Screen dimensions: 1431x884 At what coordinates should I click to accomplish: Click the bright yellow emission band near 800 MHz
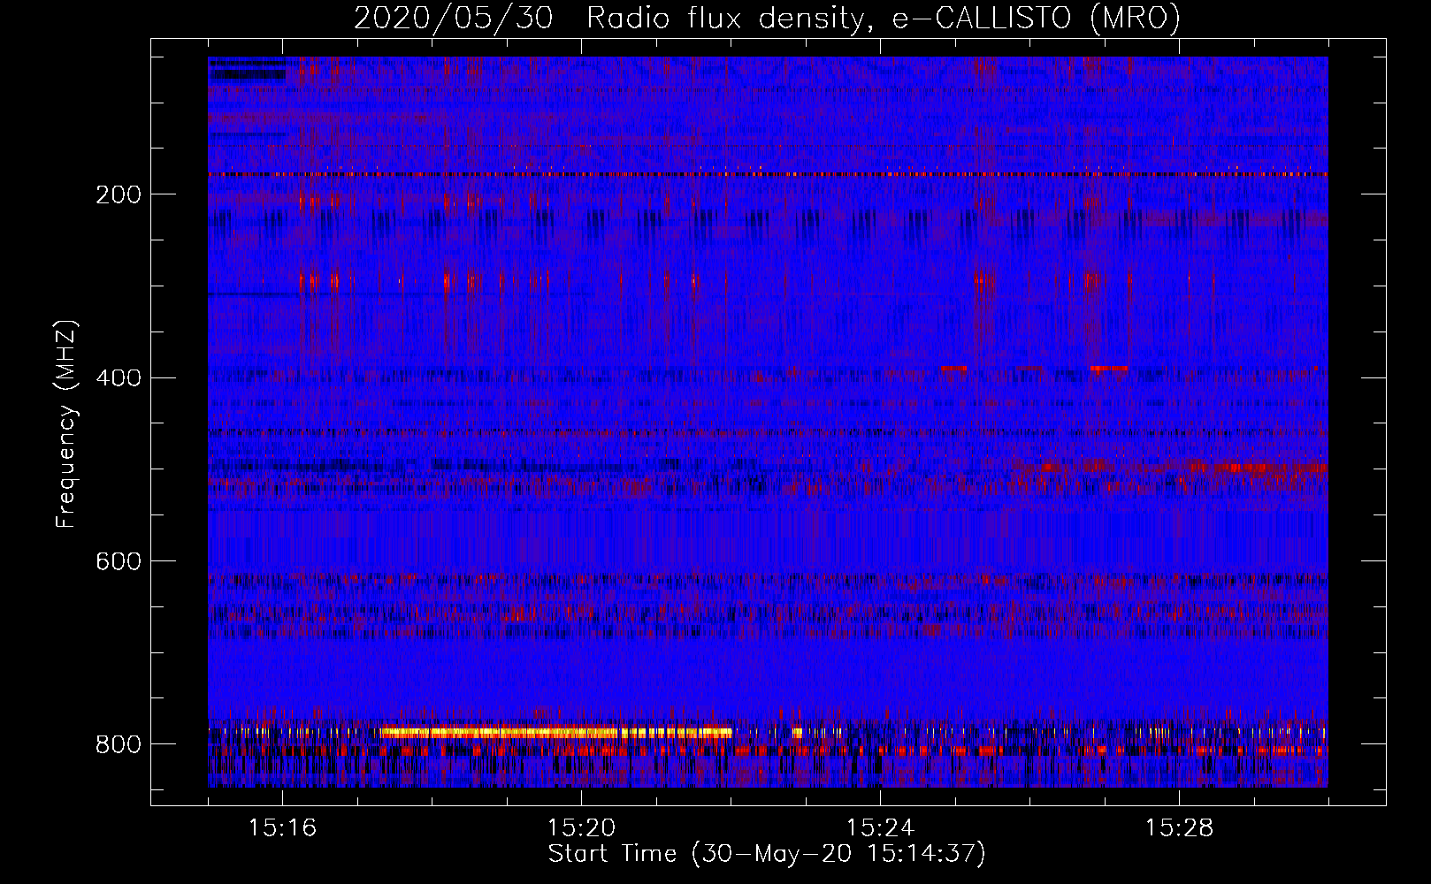click(555, 733)
